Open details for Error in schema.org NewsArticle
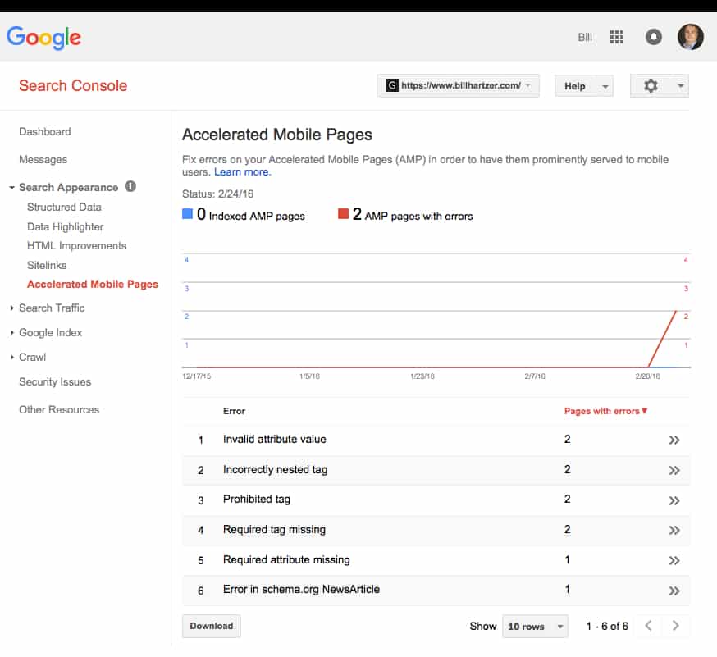Image resolution: width=717 pixels, height=657 pixels. tap(674, 590)
